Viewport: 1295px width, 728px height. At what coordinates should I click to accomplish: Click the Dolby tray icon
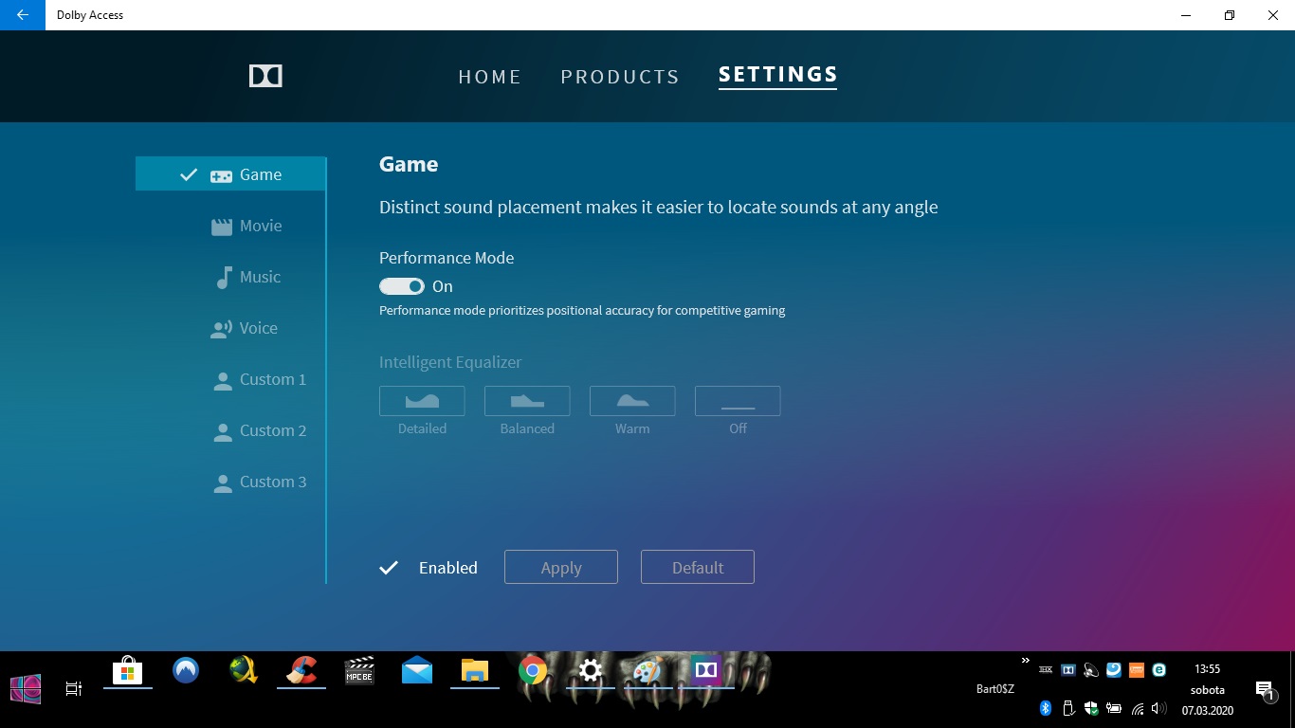click(1068, 670)
